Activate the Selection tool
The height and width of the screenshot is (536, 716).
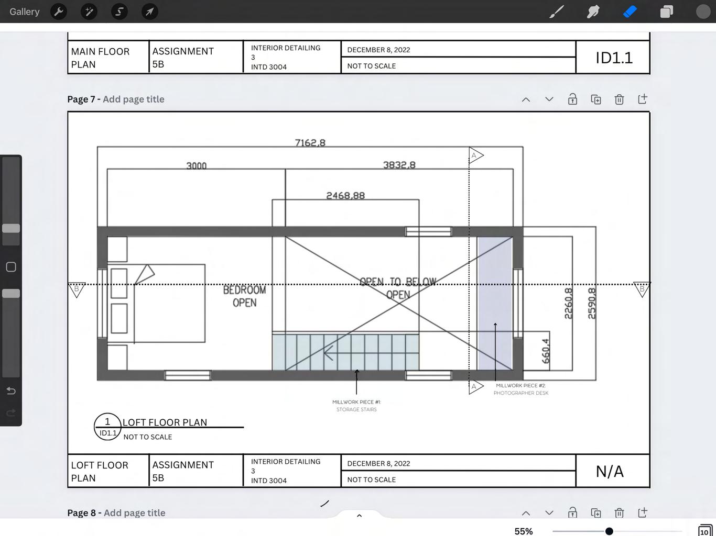coord(120,12)
